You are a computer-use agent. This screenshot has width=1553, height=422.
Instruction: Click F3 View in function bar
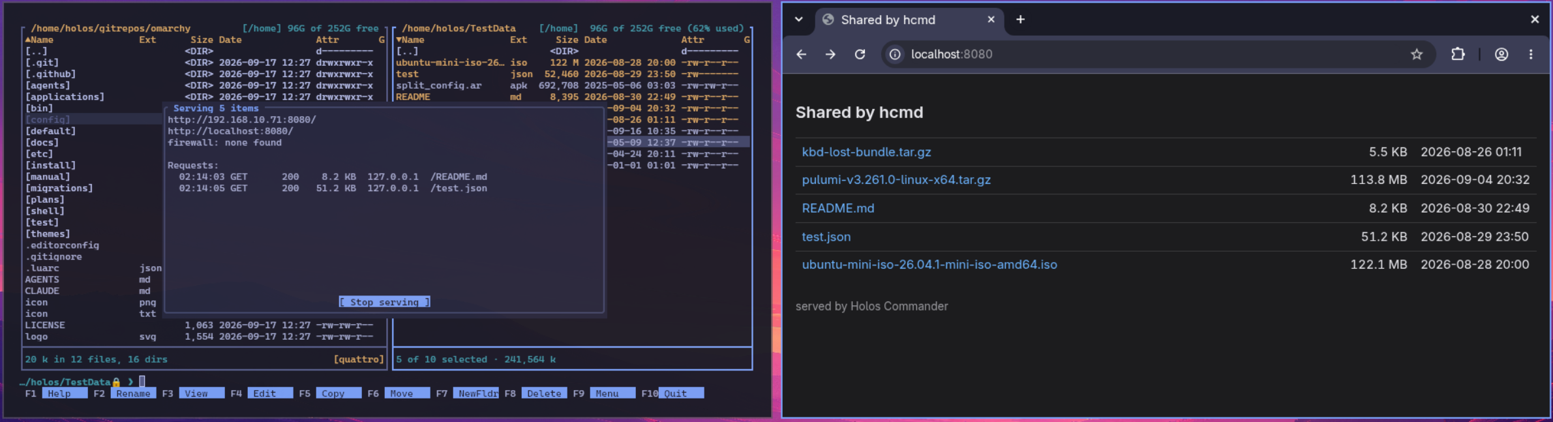192,393
